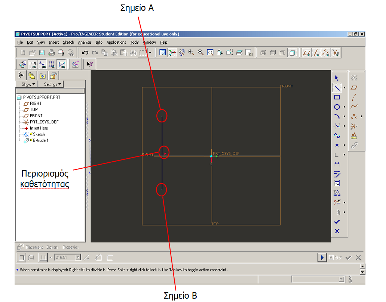
Task: Open the Tools menu
Action: (x=134, y=42)
